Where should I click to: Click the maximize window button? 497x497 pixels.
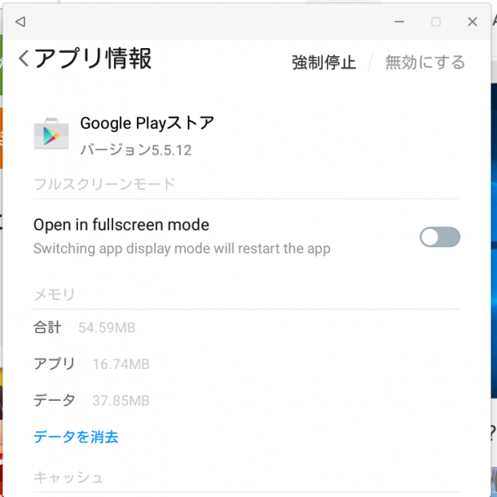(436, 21)
